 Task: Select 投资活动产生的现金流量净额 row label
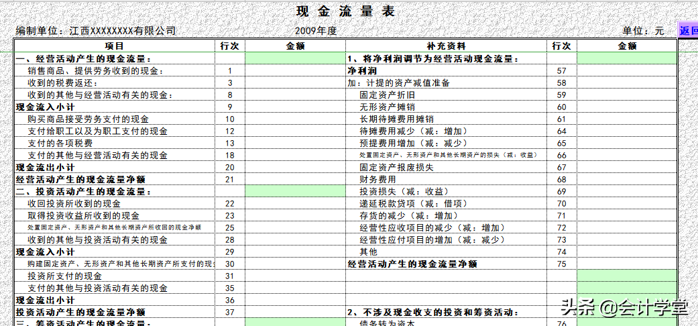[x=80, y=313]
